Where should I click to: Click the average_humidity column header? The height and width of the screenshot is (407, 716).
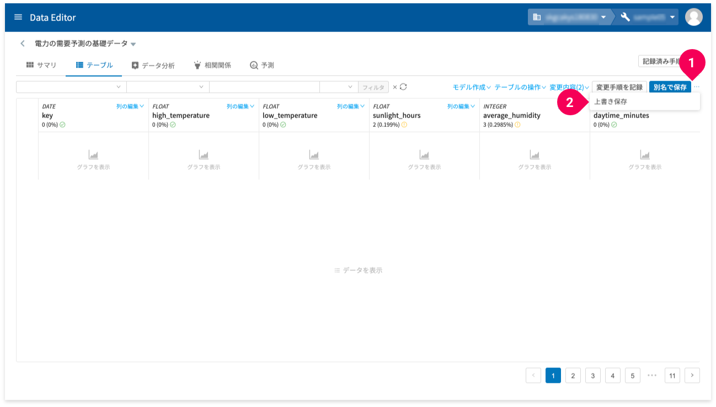point(512,116)
